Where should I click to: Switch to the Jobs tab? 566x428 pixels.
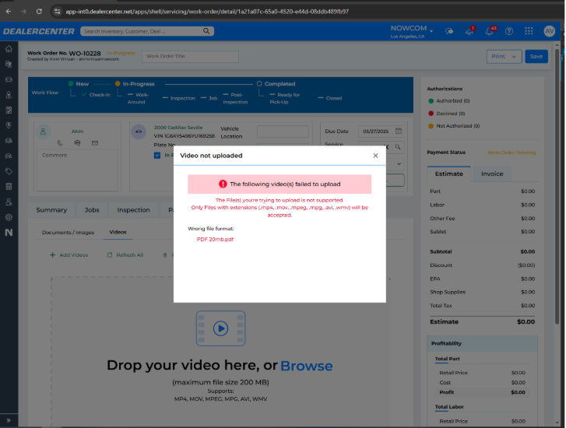(x=92, y=210)
